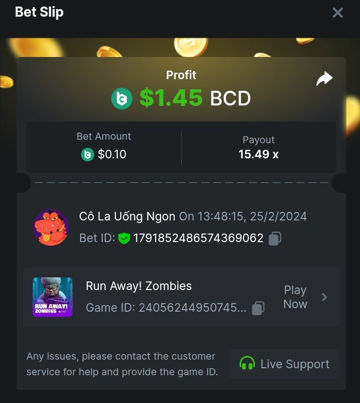
Task: Click the Live Support headphones icon
Action: [247, 363]
